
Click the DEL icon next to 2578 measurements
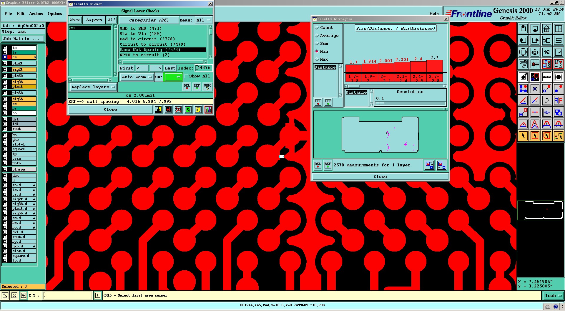coord(318,165)
